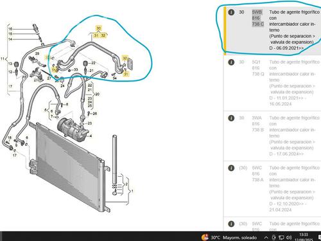The height and width of the screenshot is (241, 321).
Task: Open the volume speaker icon in system tray
Action: point(289,237)
